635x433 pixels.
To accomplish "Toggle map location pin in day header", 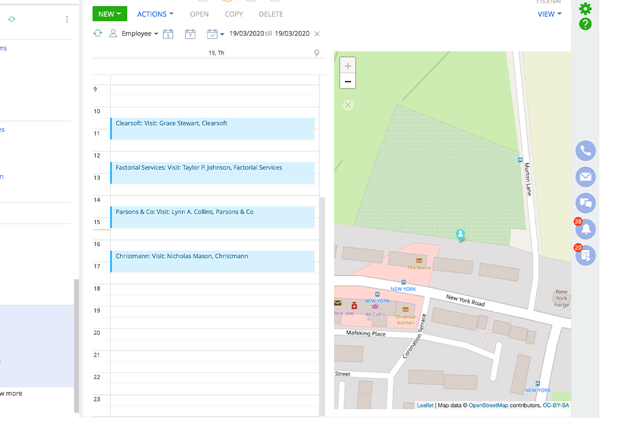I will [317, 53].
